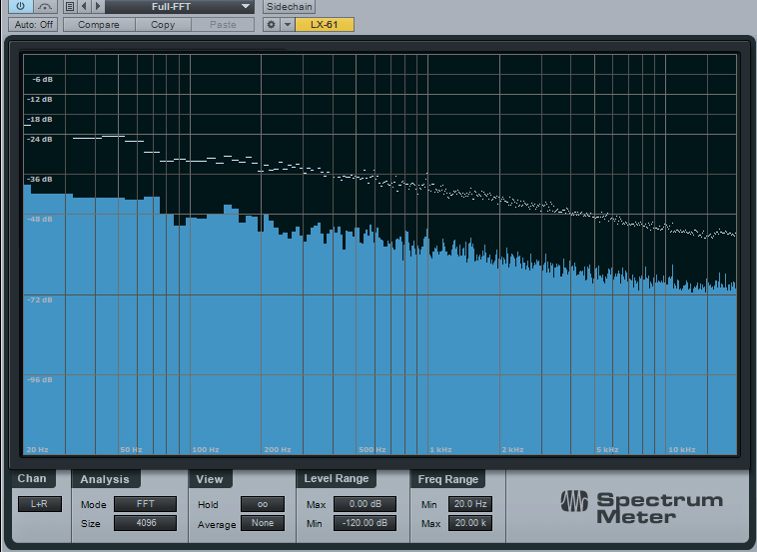This screenshot has height=552, width=757.
Task: Click the Freq Range Min 20.0 Hz field
Action: (x=470, y=504)
